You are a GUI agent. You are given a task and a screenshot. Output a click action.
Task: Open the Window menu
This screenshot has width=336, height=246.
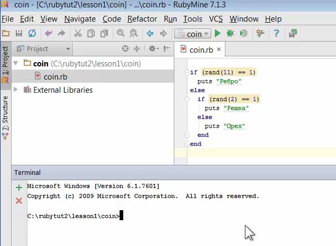pos(244,19)
